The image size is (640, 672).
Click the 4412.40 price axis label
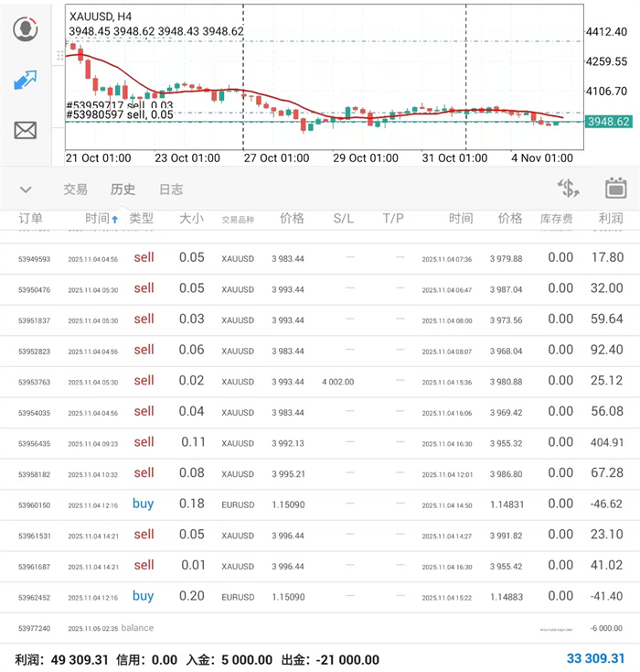pyautogui.click(x=606, y=32)
